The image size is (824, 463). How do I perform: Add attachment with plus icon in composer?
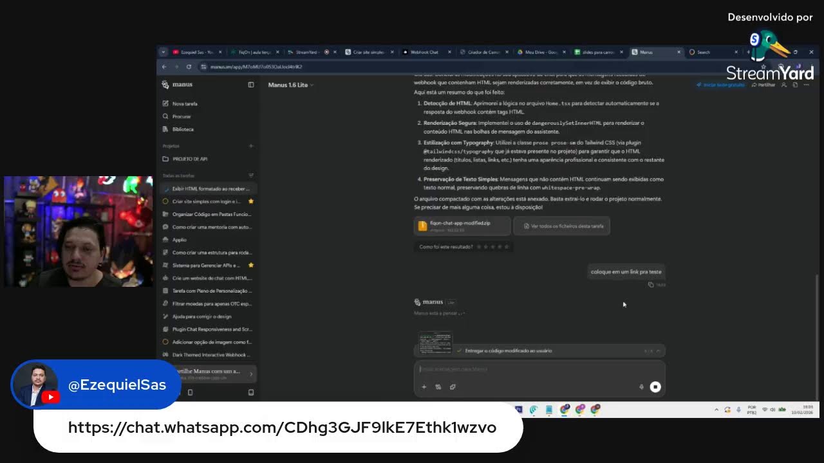(424, 387)
